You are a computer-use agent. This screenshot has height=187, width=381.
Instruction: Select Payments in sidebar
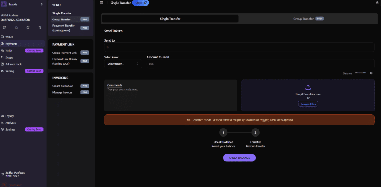[x=23, y=44]
